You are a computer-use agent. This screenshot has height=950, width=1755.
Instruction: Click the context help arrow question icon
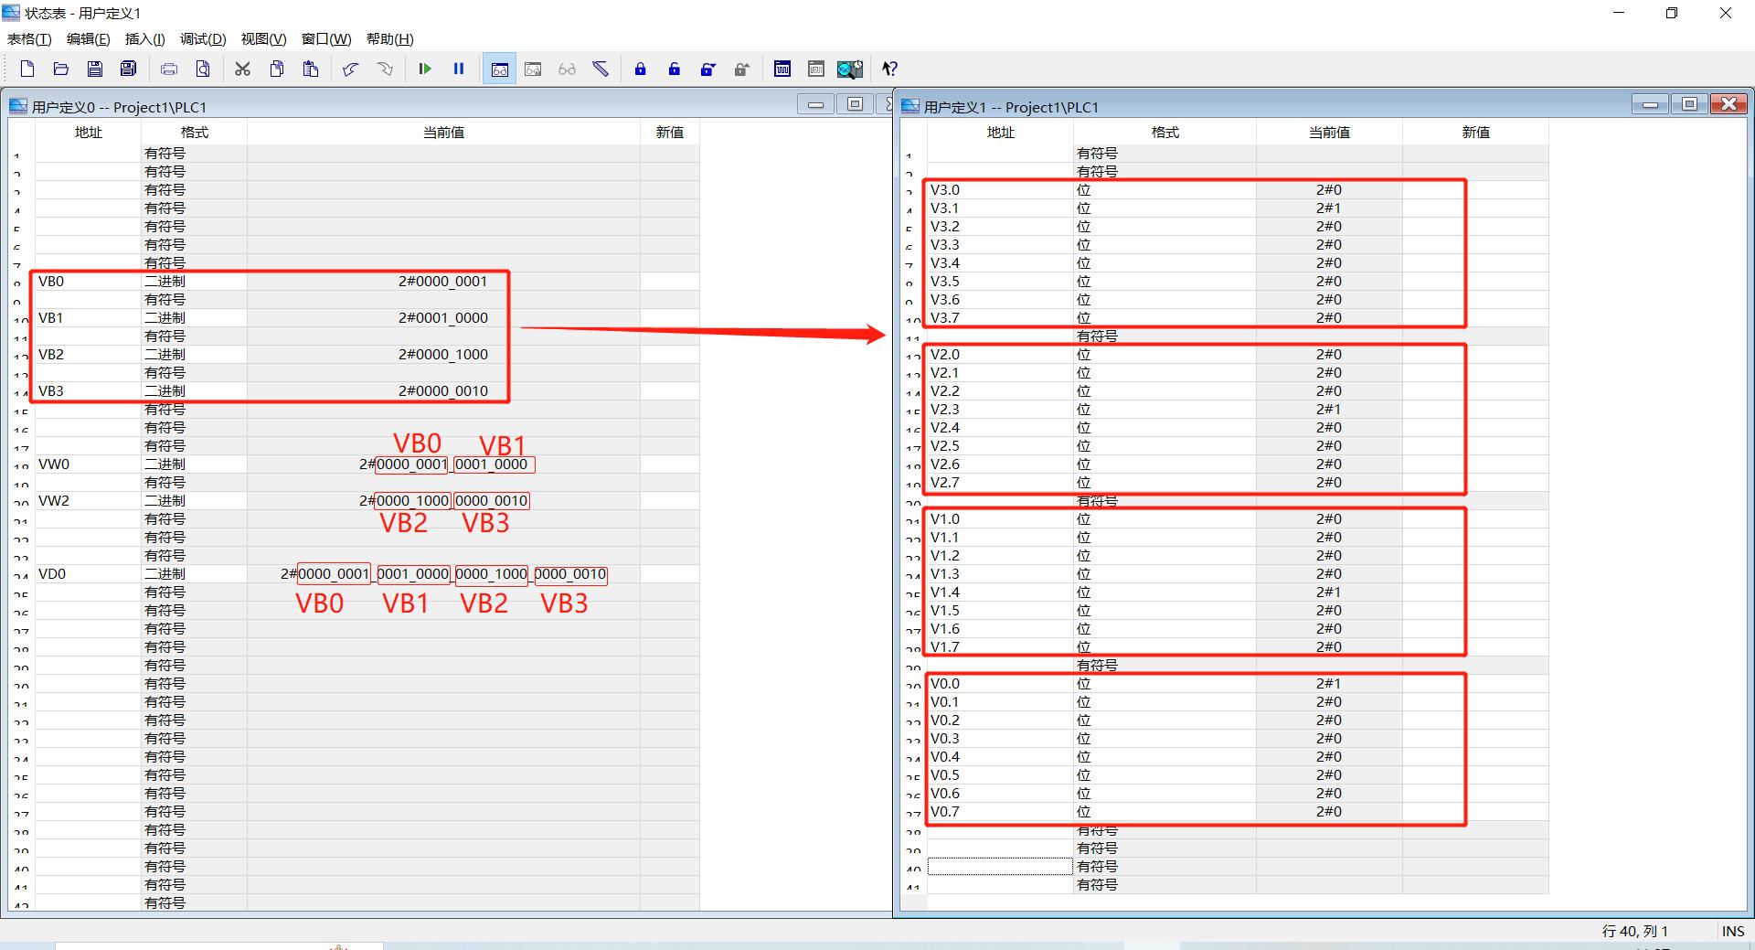[x=889, y=69]
